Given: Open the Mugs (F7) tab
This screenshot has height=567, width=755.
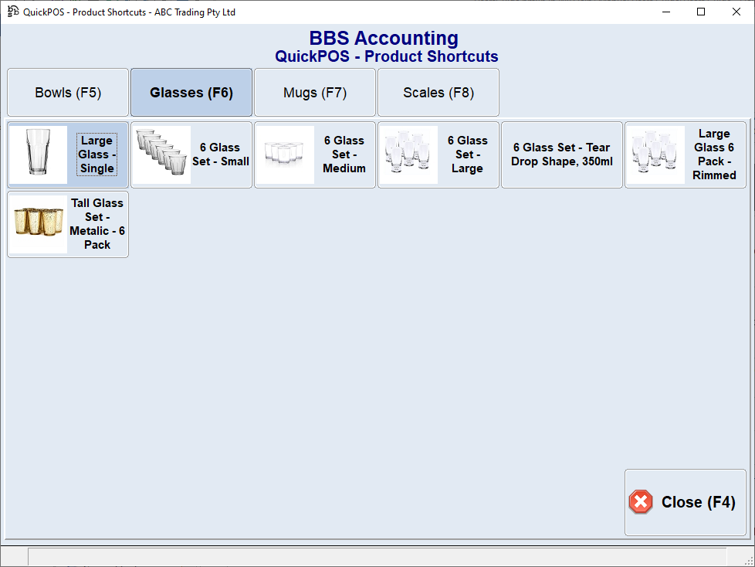Looking at the screenshot, I should pyautogui.click(x=314, y=92).
